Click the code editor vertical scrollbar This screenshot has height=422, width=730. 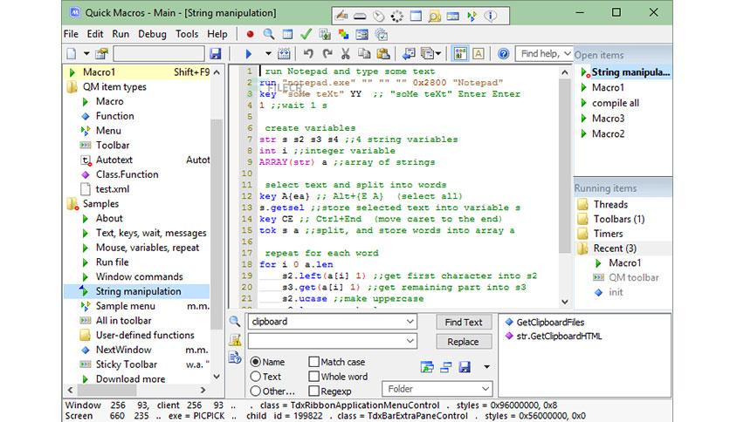coord(565,167)
